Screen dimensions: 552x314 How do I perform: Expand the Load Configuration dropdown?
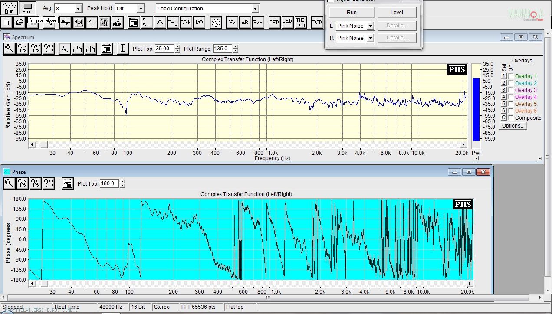255,9
